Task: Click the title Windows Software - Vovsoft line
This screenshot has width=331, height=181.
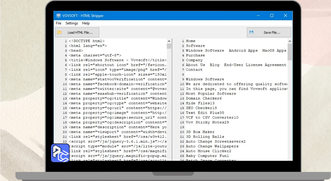Action: point(118,60)
